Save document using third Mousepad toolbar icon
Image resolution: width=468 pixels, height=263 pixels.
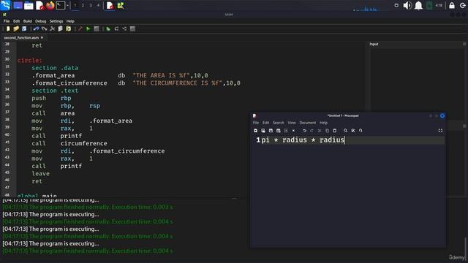coord(271,131)
